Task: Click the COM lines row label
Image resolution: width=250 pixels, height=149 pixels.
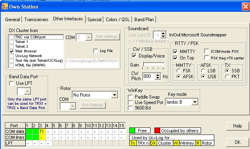Action: [x=15, y=137]
